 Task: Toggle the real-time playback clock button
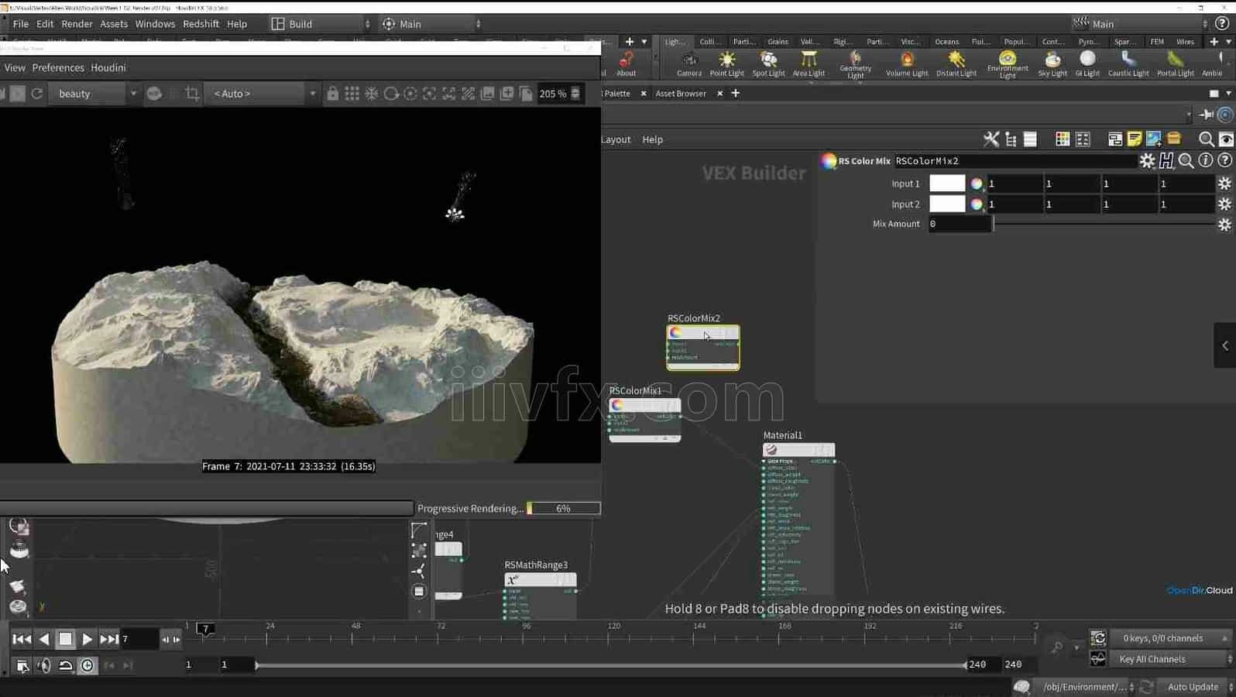88,665
